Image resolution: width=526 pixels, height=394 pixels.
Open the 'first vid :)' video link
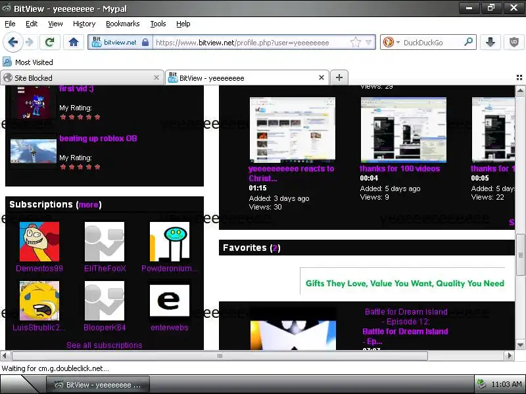tap(76, 89)
